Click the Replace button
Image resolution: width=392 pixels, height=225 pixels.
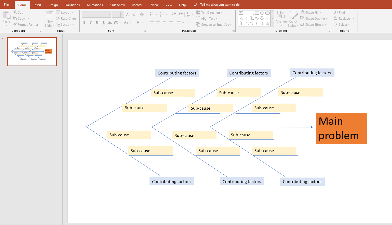pyautogui.click(x=342, y=18)
